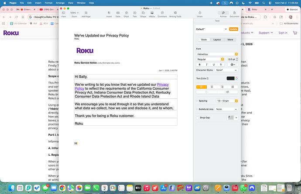Image resolution: width=301 pixels, height=194 pixels.
Task: Click Sign in on the Roku website
Action: coord(283,33)
